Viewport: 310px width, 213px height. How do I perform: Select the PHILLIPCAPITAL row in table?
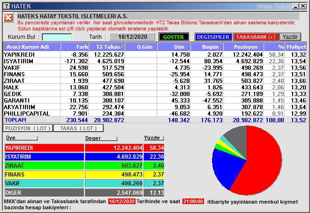155,113
